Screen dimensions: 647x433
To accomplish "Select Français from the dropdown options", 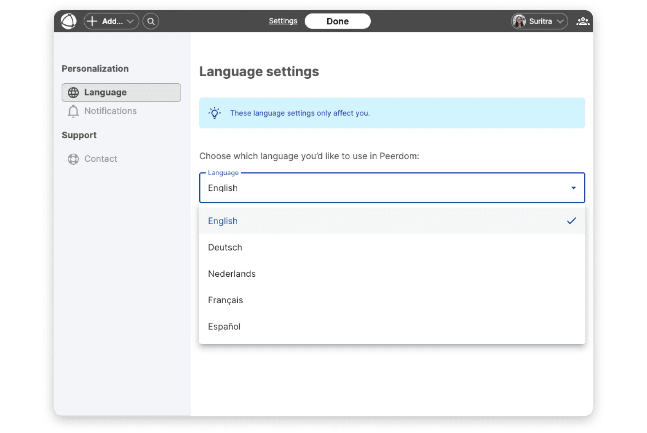I will coord(225,300).
